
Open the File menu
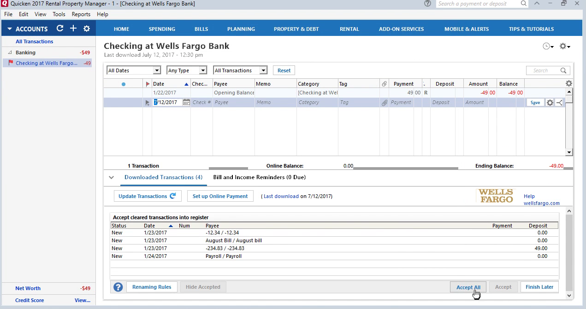click(8, 14)
